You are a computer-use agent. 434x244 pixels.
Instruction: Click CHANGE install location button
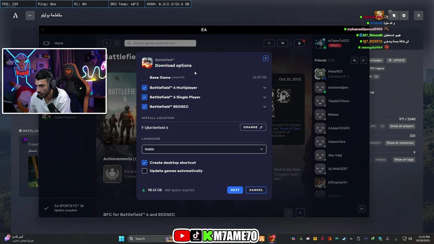tap(253, 127)
